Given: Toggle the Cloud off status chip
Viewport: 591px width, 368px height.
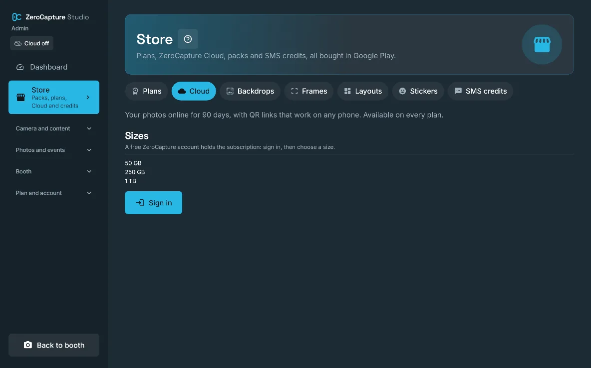Looking at the screenshot, I should (31, 43).
